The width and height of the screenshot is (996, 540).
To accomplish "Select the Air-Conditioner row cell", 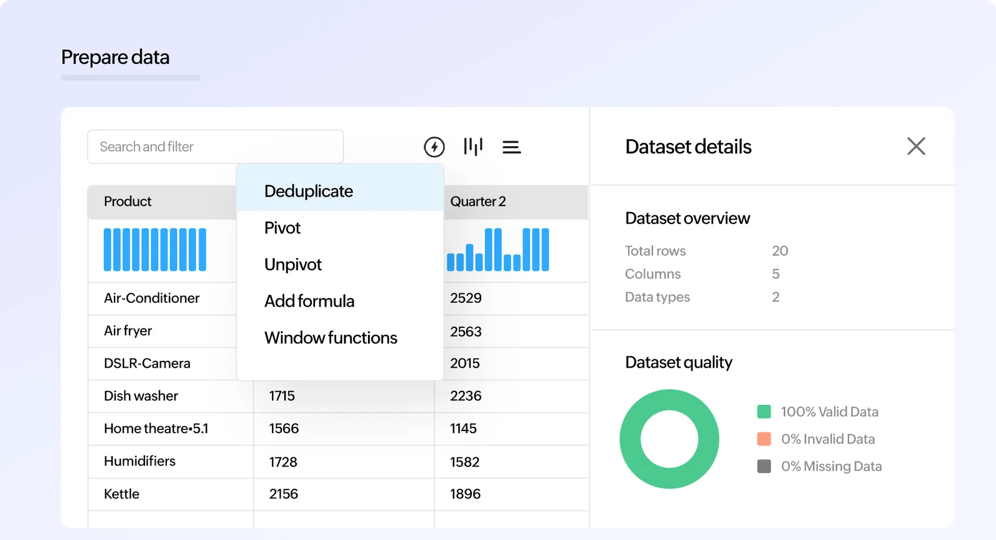I will [x=162, y=299].
